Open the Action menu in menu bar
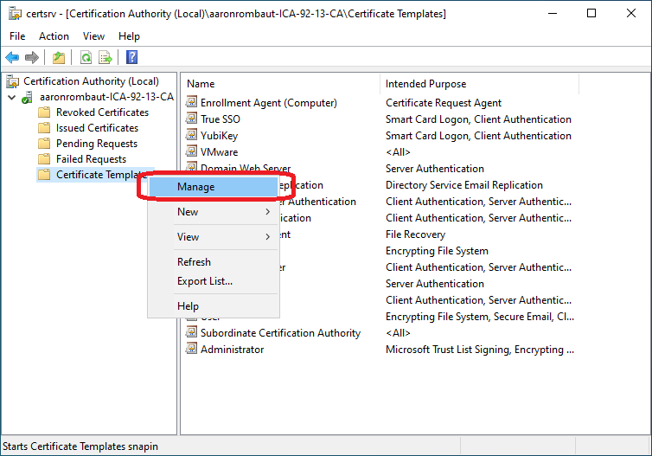The image size is (652, 456). coord(54,36)
